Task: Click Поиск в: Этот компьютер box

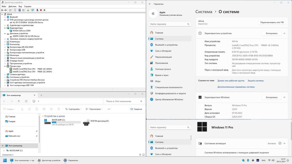Action: [x=124, y=101]
